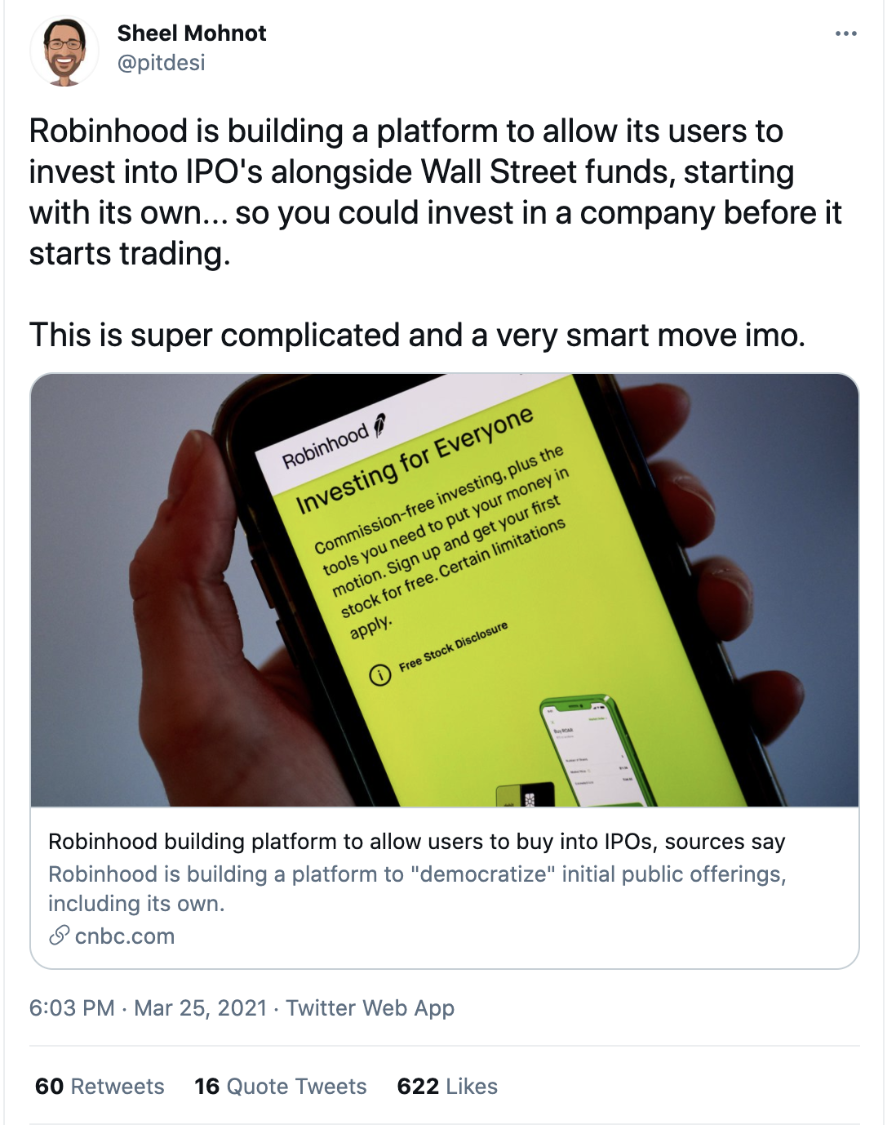The width and height of the screenshot is (896, 1125).
Task: Click the info circle beside Free Stock Disclosure
Action: [x=380, y=675]
